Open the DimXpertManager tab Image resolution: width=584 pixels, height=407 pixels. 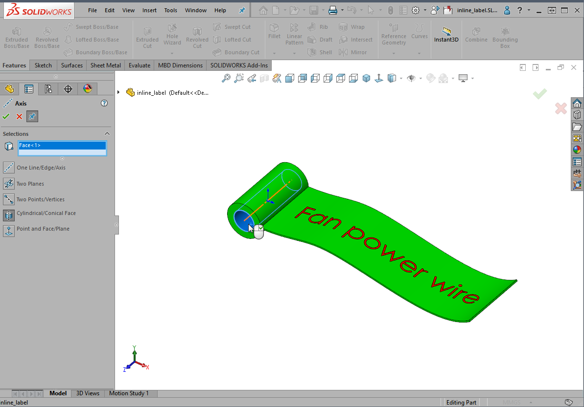[68, 89]
